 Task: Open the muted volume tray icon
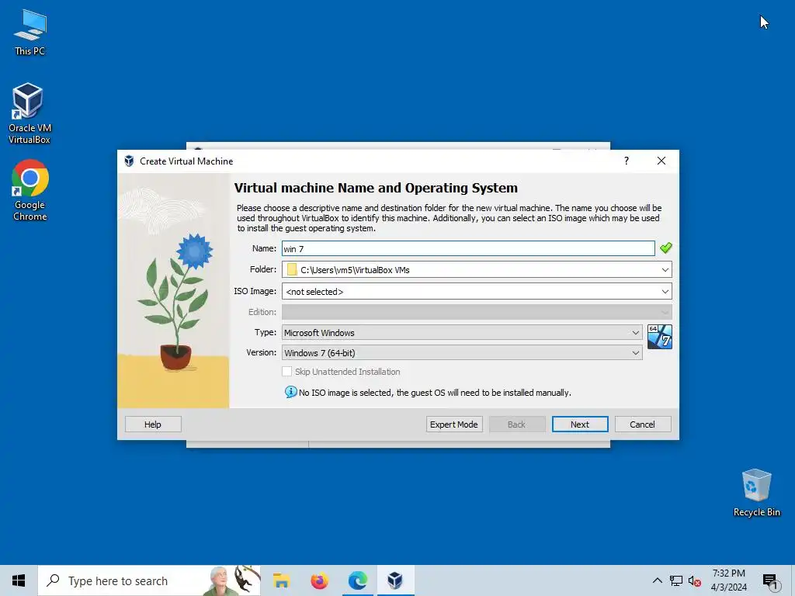[695, 580]
